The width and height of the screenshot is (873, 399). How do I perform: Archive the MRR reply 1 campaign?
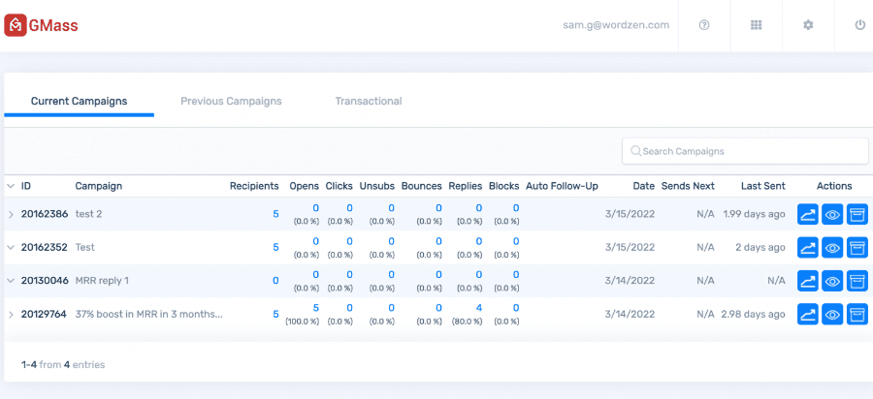click(857, 281)
